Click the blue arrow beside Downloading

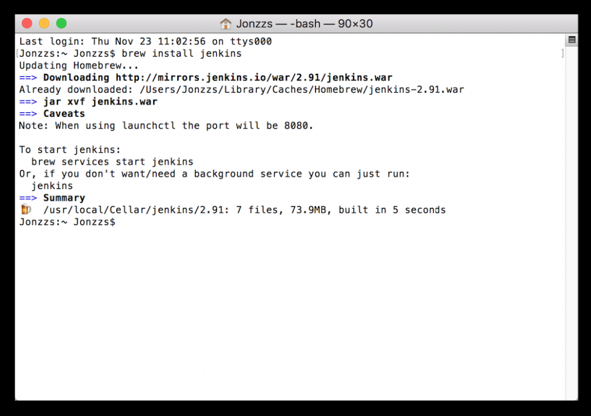click(28, 77)
